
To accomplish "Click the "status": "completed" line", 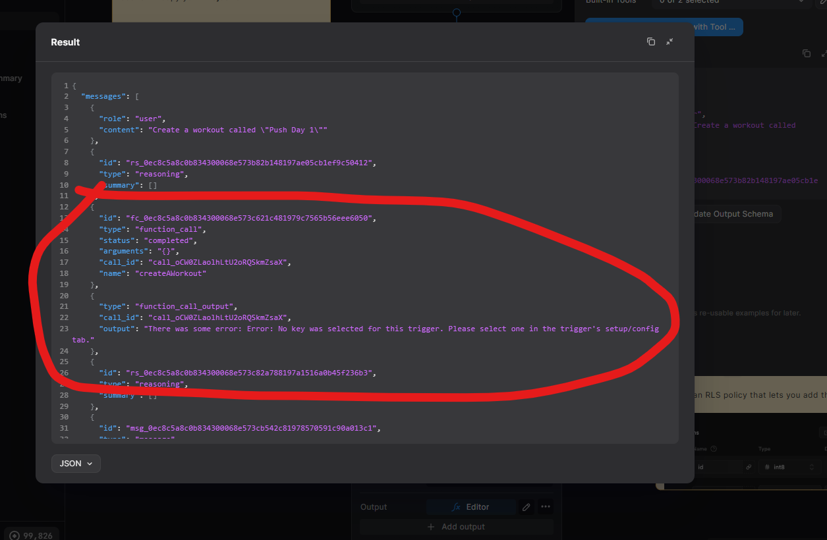I will (x=148, y=240).
